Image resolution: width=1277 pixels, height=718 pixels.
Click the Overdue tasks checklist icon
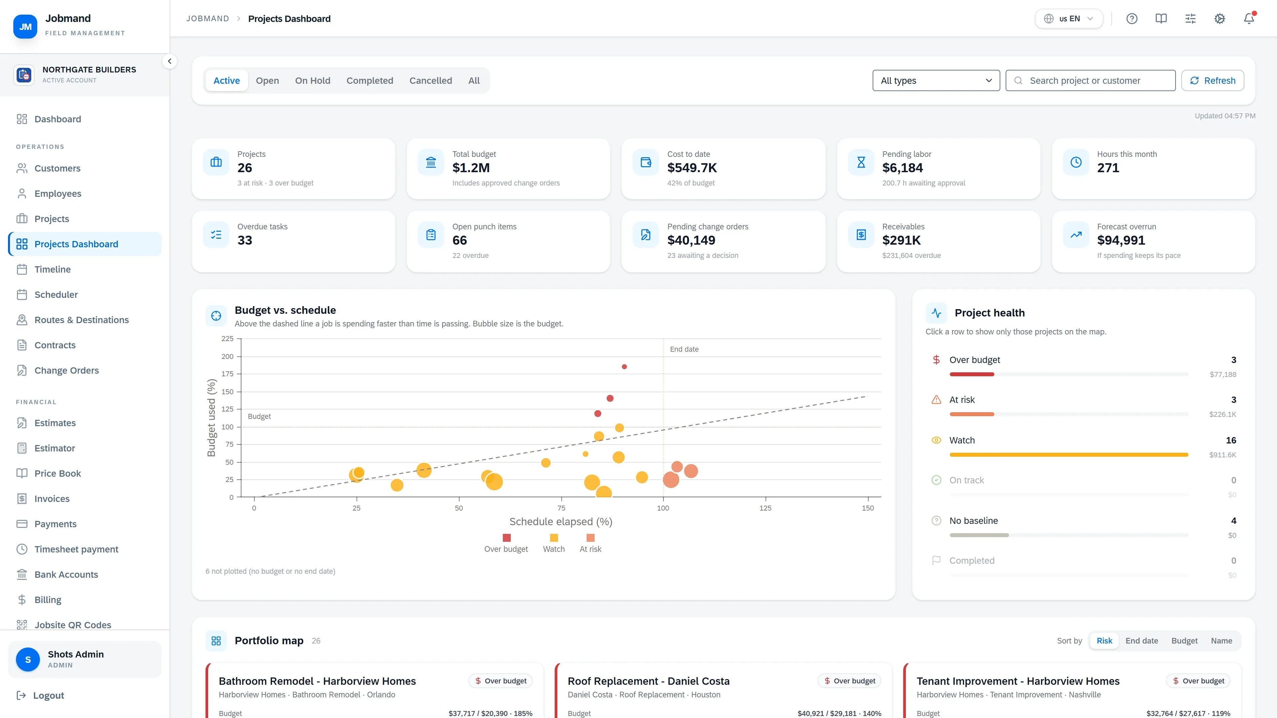pyautogui.click(x=216, y=234)
